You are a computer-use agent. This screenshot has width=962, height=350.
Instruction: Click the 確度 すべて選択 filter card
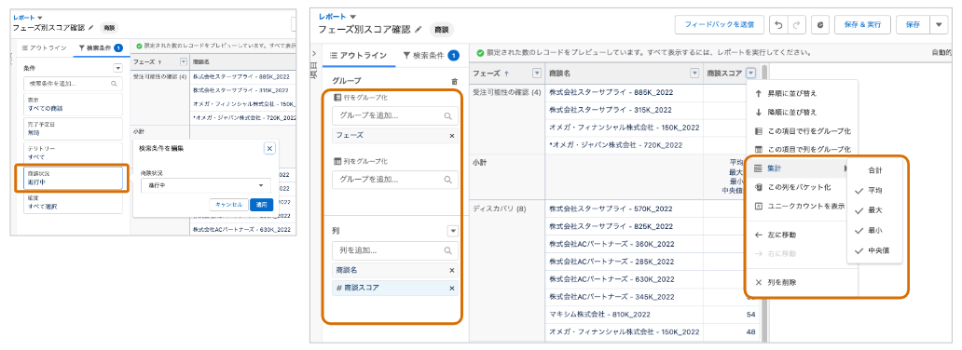pyautogui.click(x=73, y=203)
